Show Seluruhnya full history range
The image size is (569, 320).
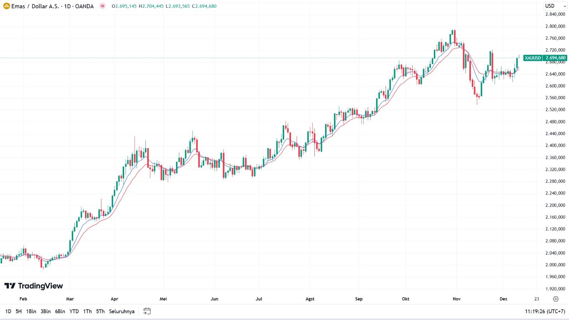coord(122,311)
